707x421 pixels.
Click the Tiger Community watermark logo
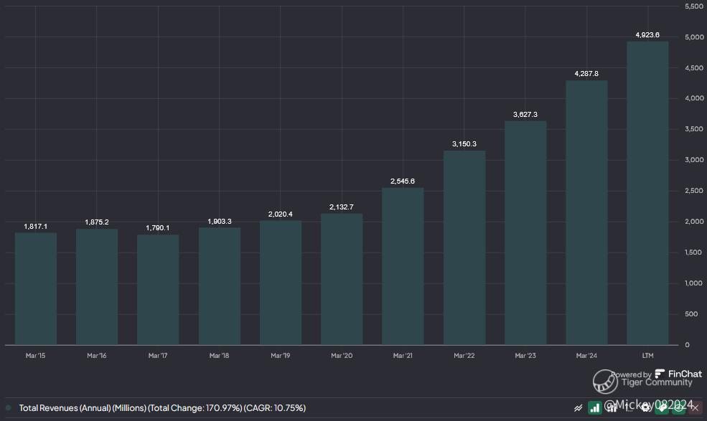pos(605,382)
